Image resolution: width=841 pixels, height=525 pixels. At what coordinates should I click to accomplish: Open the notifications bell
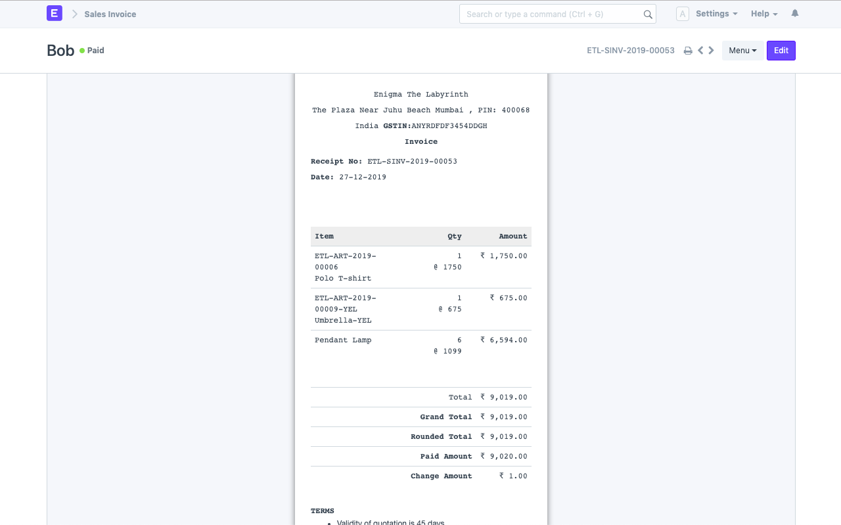pyautogui.click(x=795, y=14)
